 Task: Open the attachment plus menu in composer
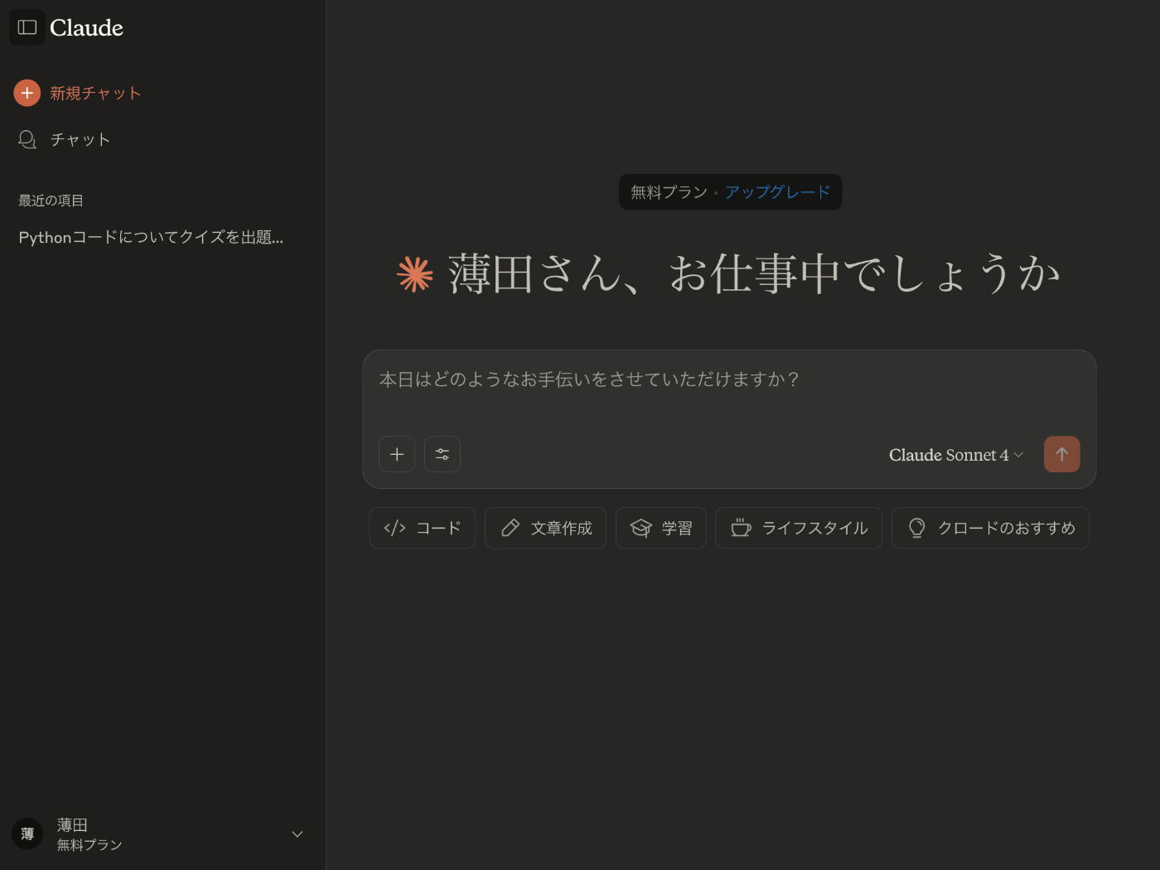[397, 454]
